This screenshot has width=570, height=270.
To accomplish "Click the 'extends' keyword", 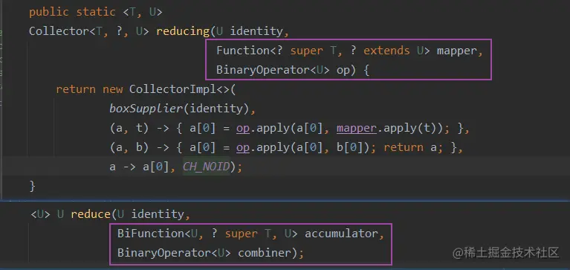I will tap(386, 51).
